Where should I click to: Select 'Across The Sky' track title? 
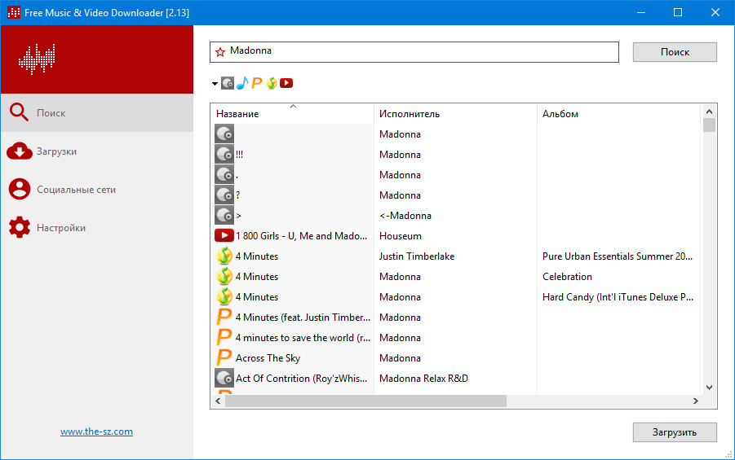pyautogui.click(x=268, y=358)
